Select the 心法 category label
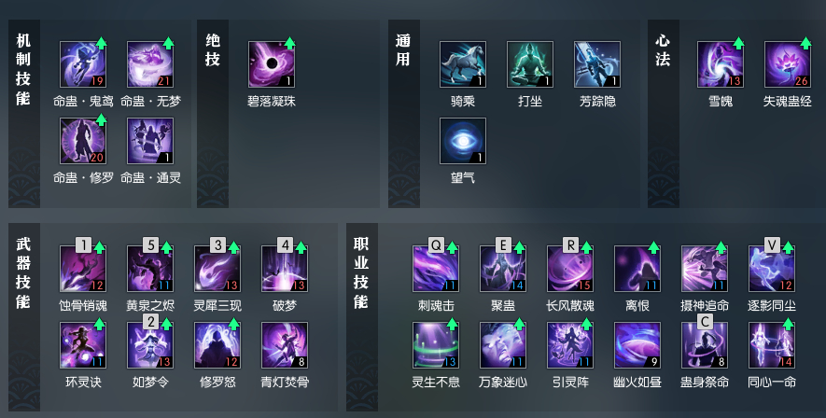Image resolution: width=826 pixels, height=418 pixels. click(663, 50)
